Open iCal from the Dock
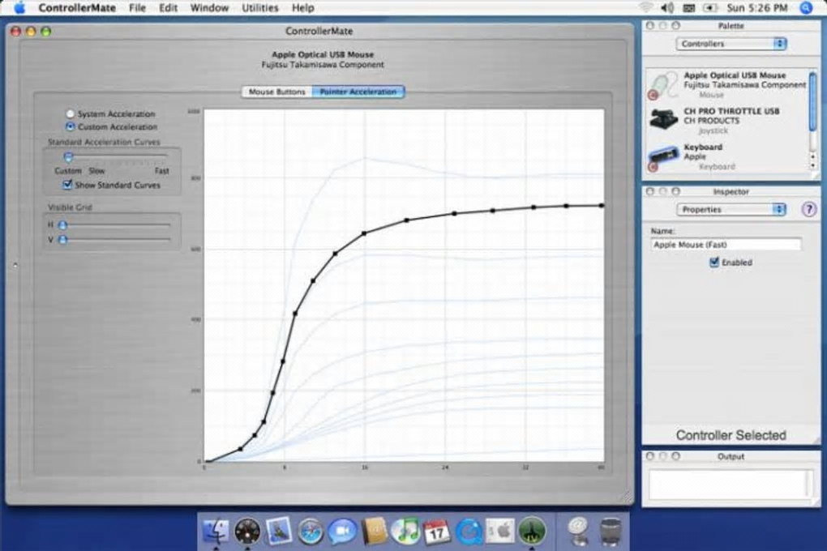The width and height of the screenshot is (827, 551). pyautogui.click(x=437, y=532)
